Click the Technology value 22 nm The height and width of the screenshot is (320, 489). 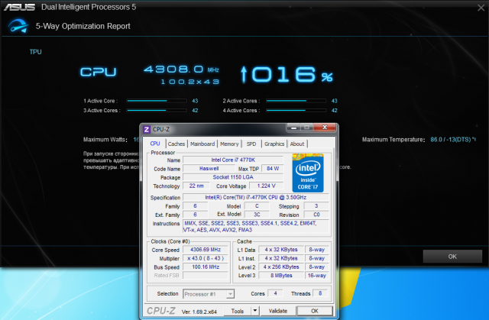point(196,186)
